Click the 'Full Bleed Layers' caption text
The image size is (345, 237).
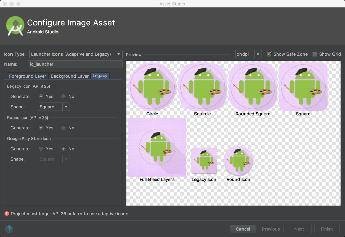[157, 179]
